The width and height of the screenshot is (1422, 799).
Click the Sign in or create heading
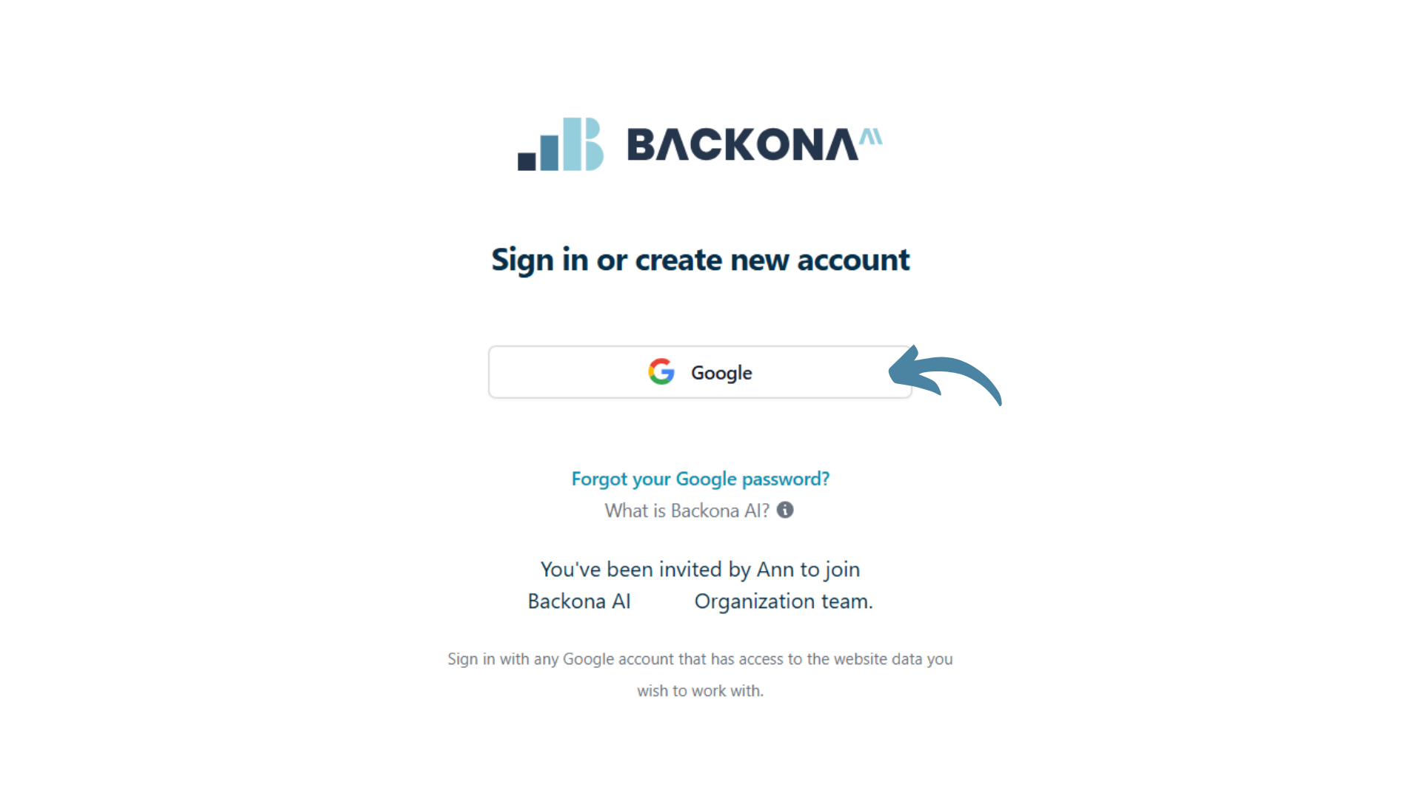point(700,260)
